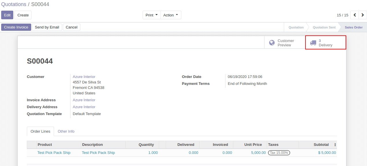Click the Cancel button
Image resolution: width=367 pixels, height=166 pixels.
72,27
